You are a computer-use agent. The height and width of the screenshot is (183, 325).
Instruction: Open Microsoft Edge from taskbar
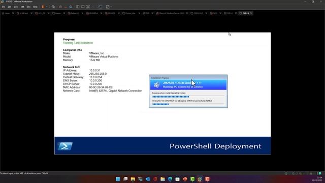coord(170,179)
